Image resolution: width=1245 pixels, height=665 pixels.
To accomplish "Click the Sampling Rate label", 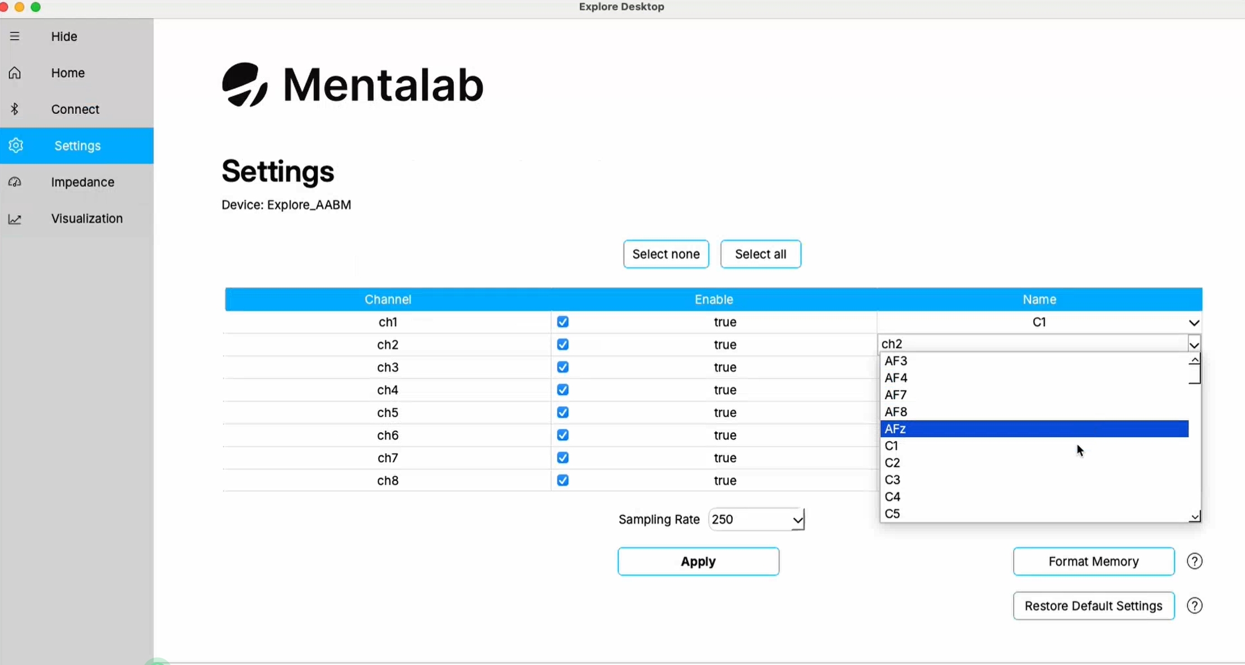I will click(659, 519).
